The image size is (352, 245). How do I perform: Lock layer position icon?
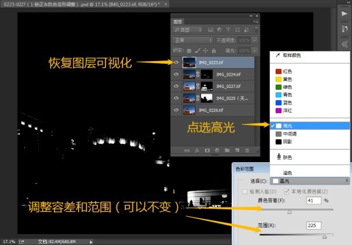(x=206, y=51)
